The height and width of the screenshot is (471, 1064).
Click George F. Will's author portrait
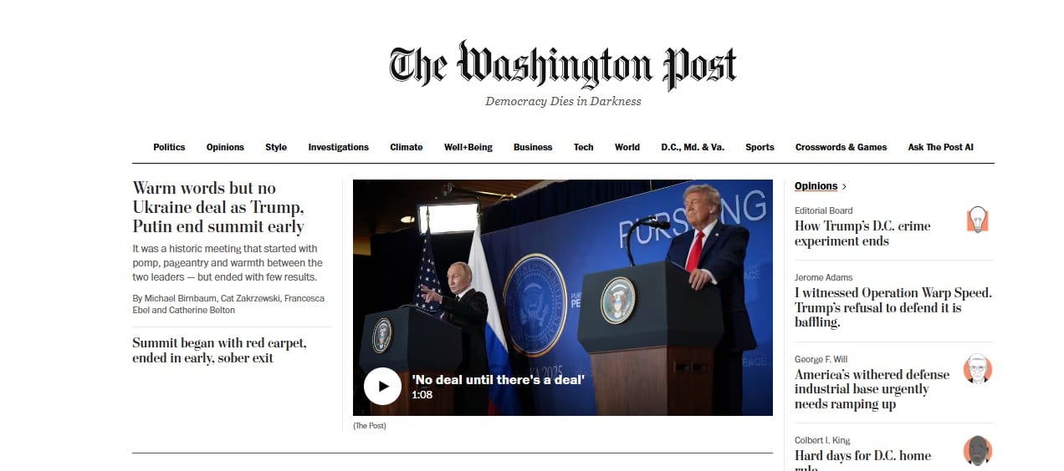click(977, 368)
